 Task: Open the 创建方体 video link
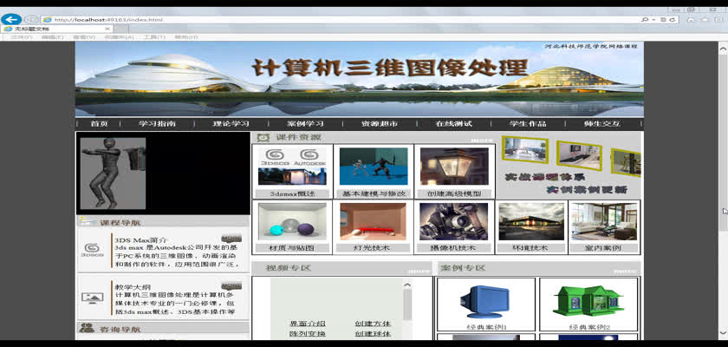tap(373, 324)
